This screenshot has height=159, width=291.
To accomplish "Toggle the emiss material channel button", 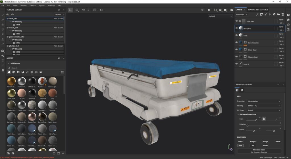I will (265, 146).
